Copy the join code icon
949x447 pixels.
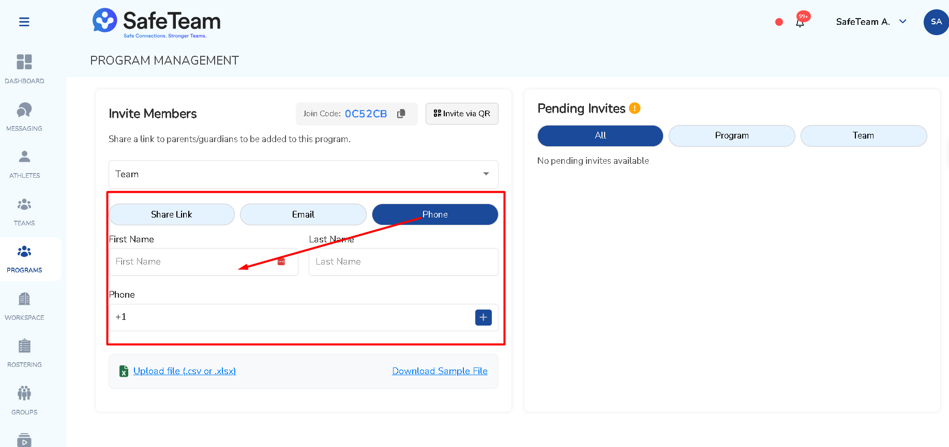[401, 114]
